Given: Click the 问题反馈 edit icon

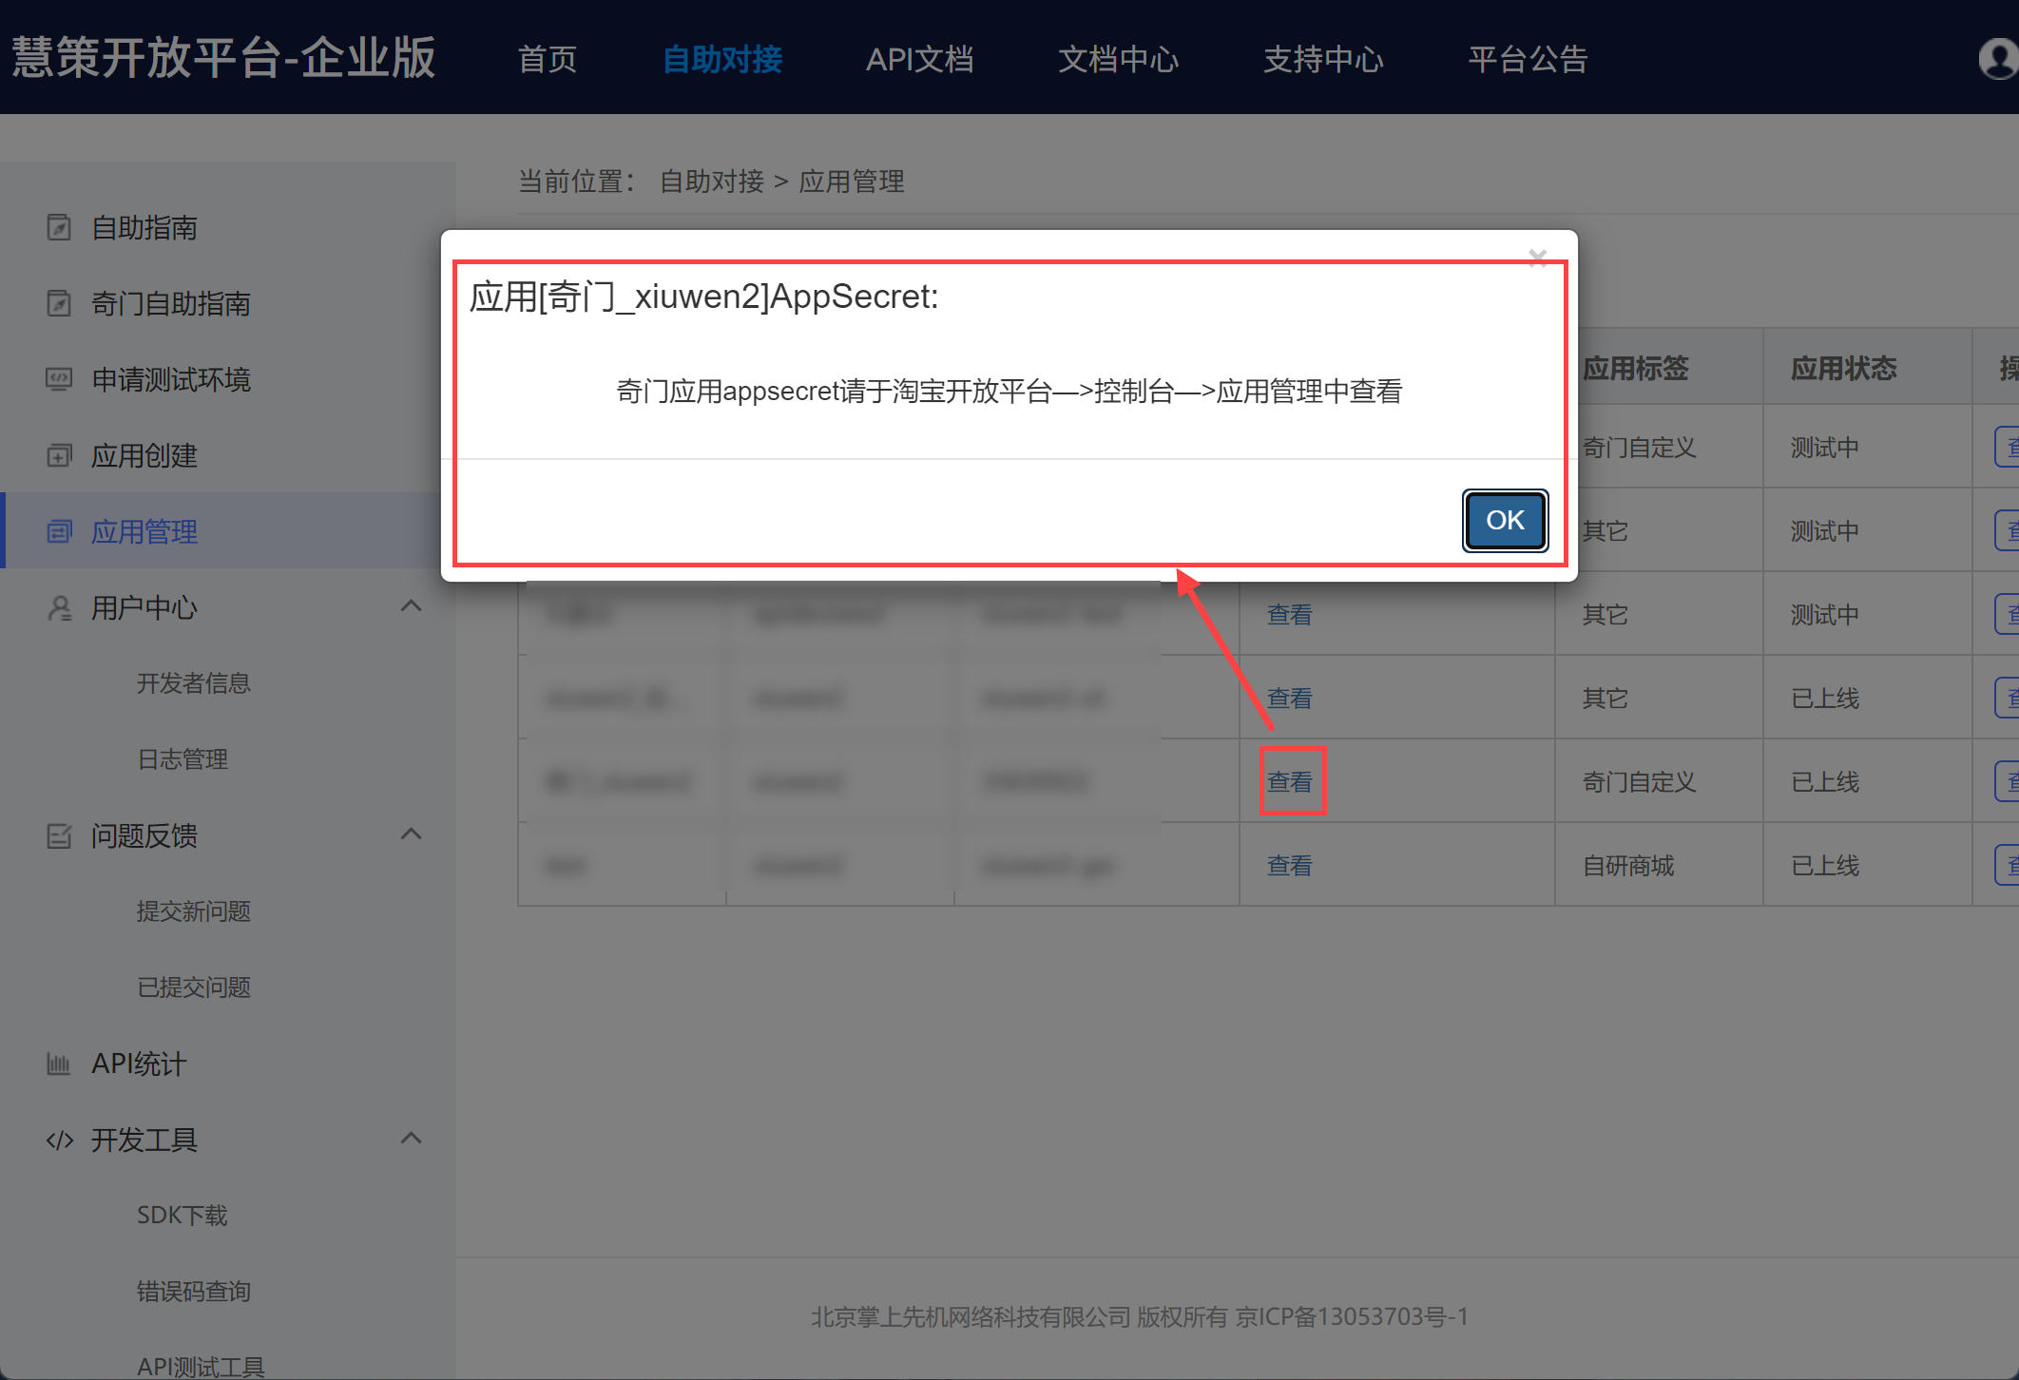Looking at the screenshot, I should (x=59, y=836).
